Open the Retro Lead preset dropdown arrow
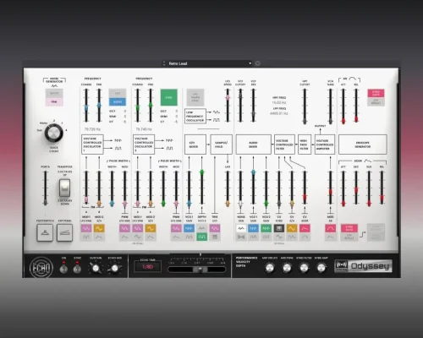Viewport: 423px width, 338px height. [x=250, y=63]
